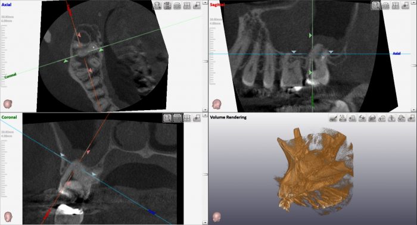The image size is (417, 225).
Task: Click the head orientation icon in Axial view
Action: [8, 104]
